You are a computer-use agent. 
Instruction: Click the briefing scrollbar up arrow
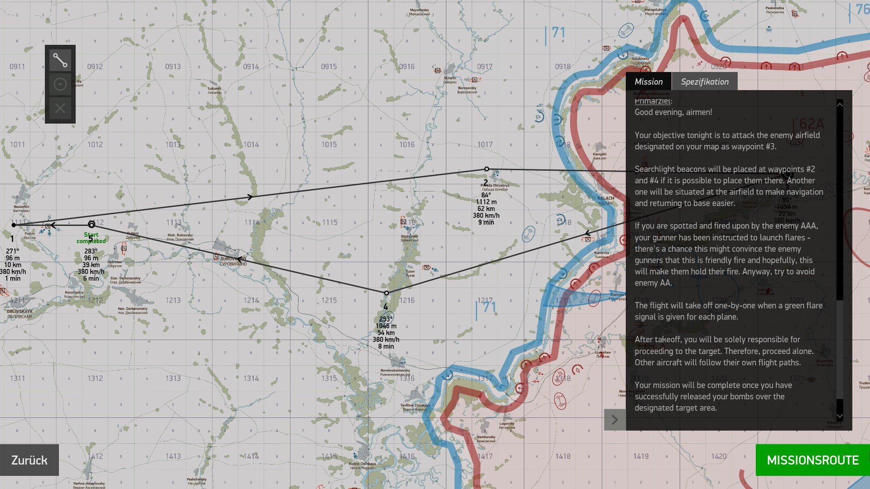840,105
